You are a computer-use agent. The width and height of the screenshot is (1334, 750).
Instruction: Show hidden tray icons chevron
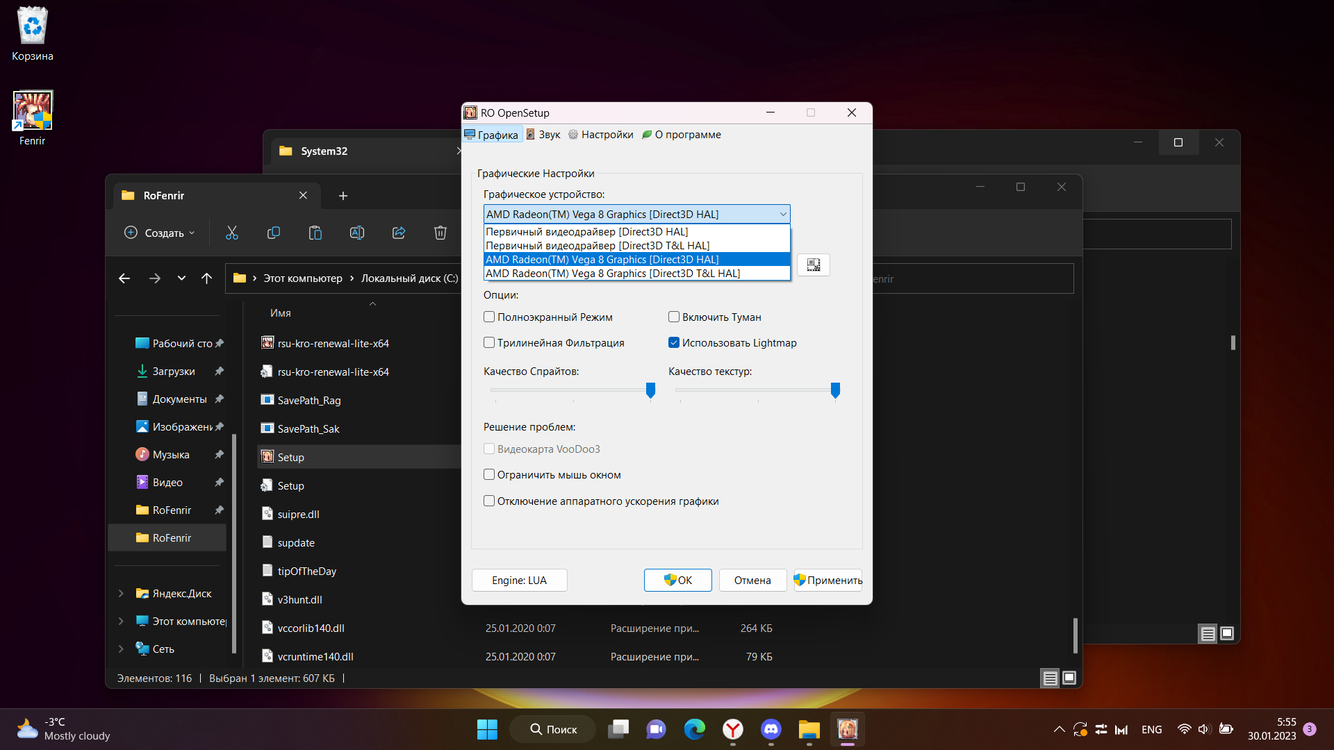1059,729
